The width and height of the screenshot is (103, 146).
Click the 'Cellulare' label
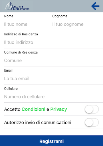point(11,89)
